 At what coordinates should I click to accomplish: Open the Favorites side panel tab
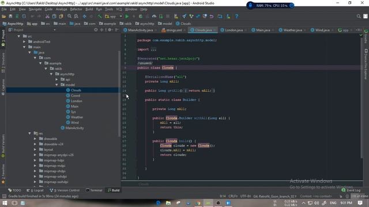(x=3, y=174)
